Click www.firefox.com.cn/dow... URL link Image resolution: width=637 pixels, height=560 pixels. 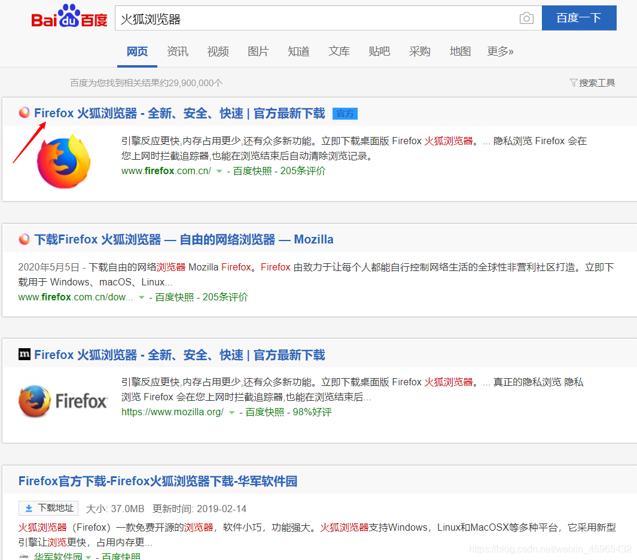tap(75, 297)
